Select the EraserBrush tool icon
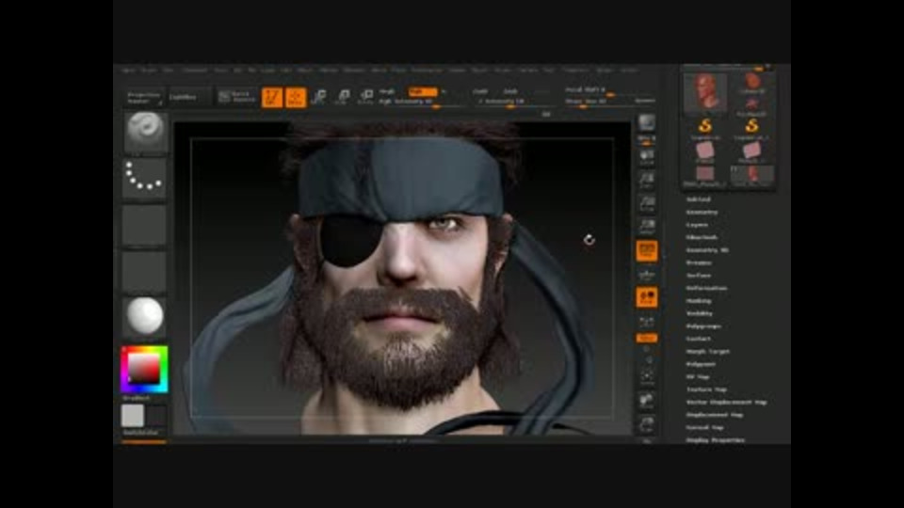The image size is (904, 508). click(x=751, y=128)
